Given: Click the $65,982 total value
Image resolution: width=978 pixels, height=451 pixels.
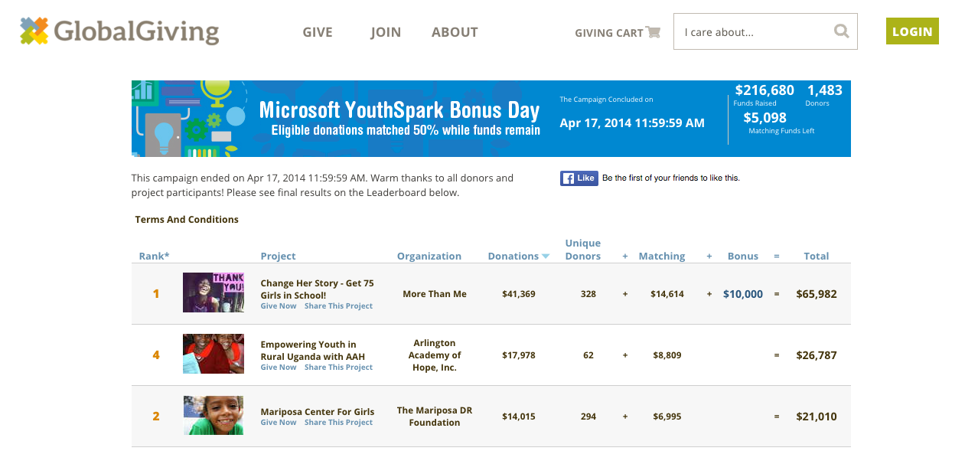Looking at the screenshot, I should (x=817, y=294).
